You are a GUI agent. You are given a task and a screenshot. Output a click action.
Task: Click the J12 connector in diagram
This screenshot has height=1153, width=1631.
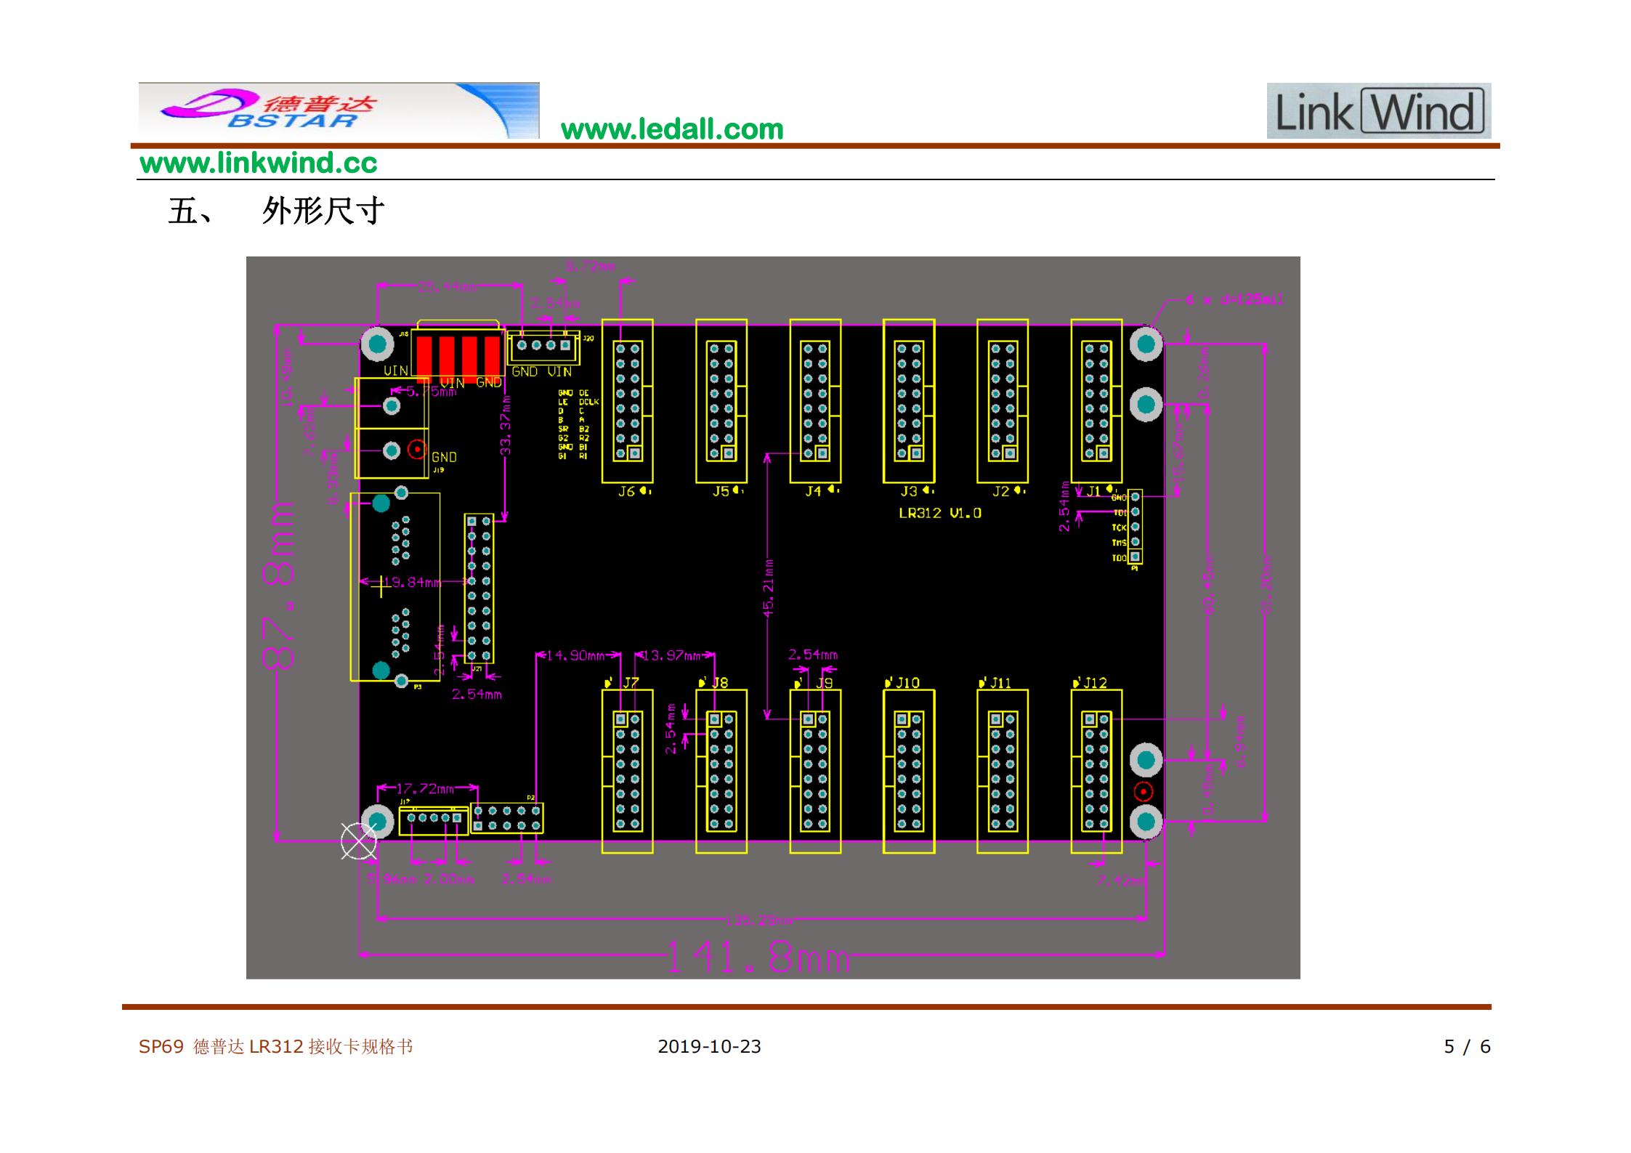pos(1096,771)
